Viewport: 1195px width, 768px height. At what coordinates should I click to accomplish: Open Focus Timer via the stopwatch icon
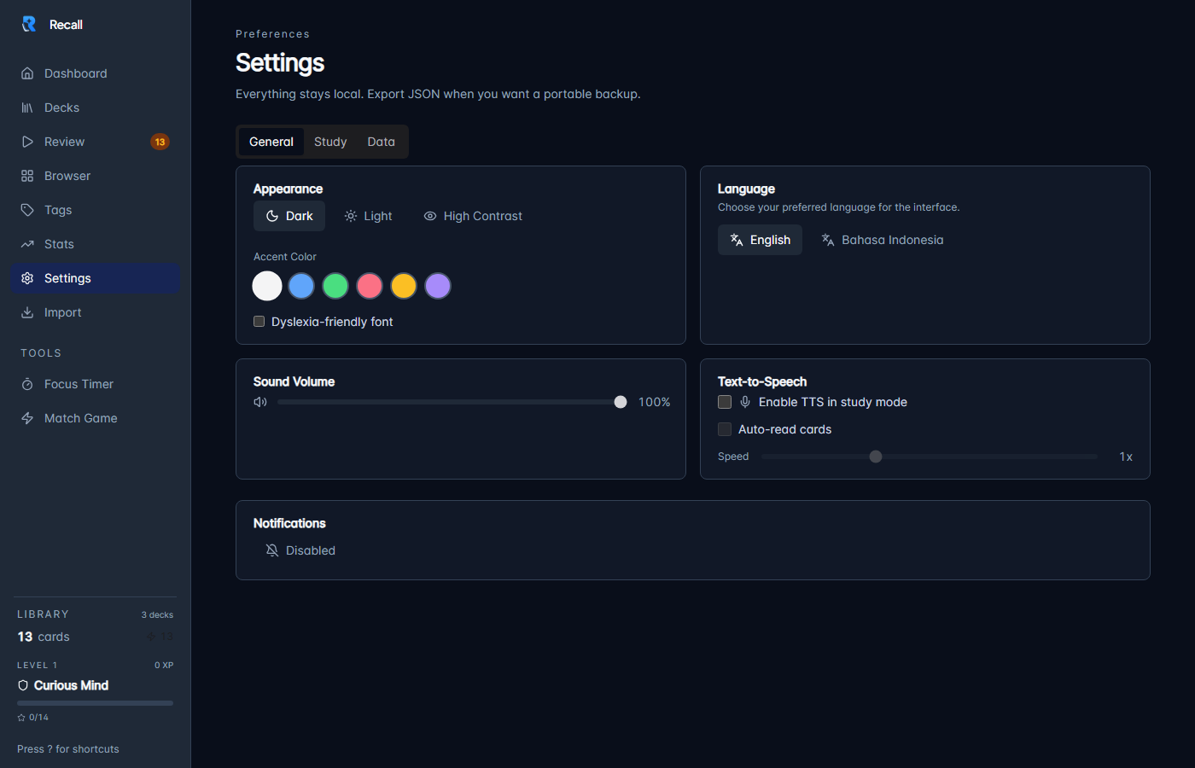27,384
